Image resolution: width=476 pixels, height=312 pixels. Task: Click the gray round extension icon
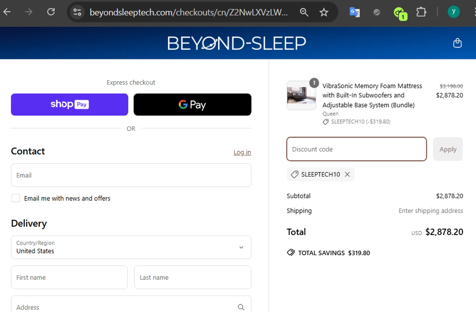(x=377, y=12)
